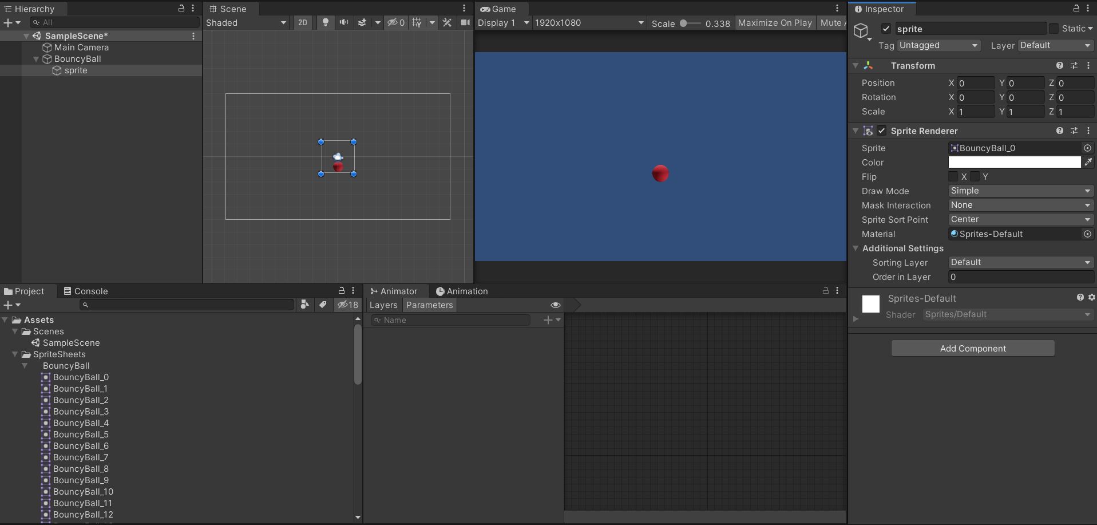Toggle 2D mode in the Scene view

tap(302, 23)
